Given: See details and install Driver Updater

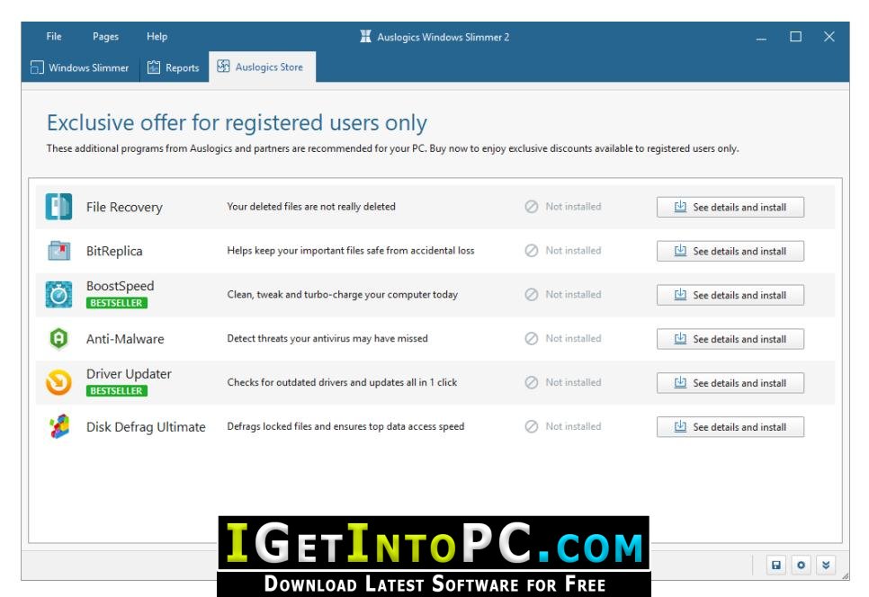Looking at the screenshot, I should (x=730, y=383).
